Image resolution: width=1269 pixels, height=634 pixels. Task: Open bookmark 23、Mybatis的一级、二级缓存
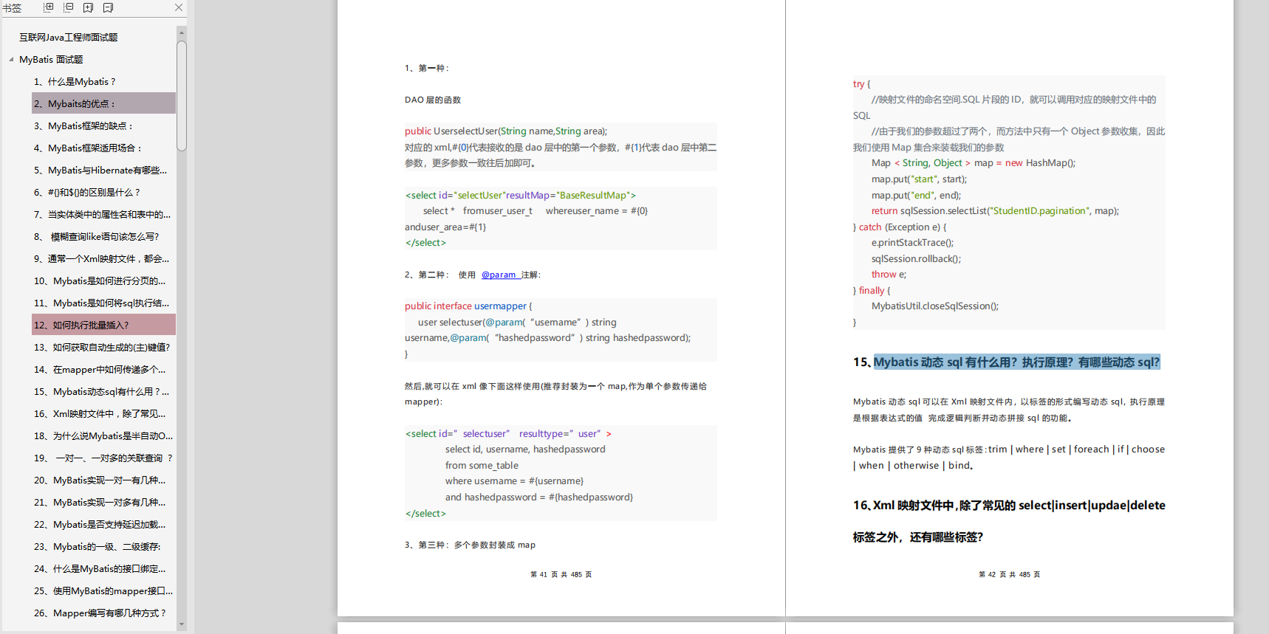(x=98, y=546)
